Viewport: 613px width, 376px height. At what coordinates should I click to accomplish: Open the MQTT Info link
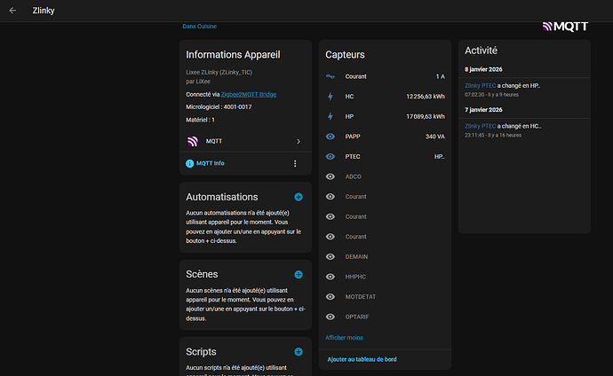coord(210,164)
